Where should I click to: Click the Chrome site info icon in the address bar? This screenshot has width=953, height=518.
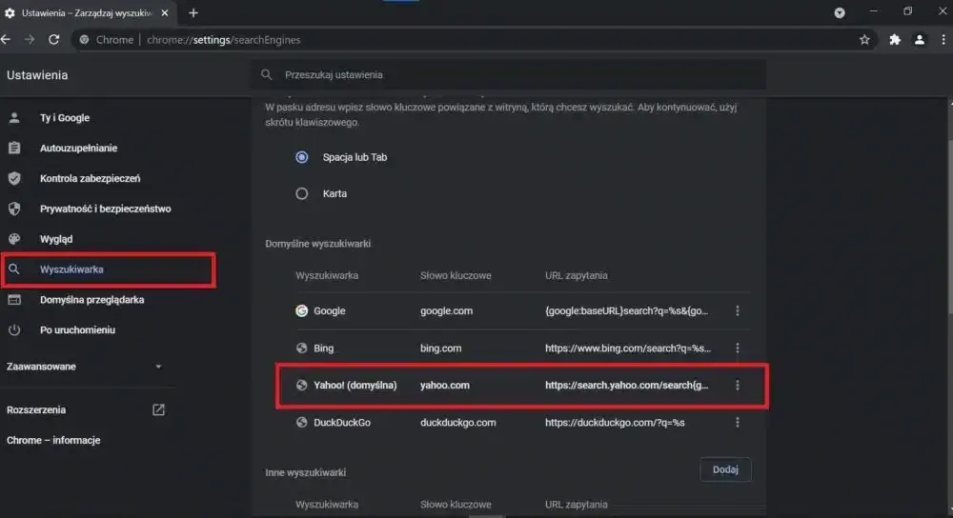pos(84,39)
